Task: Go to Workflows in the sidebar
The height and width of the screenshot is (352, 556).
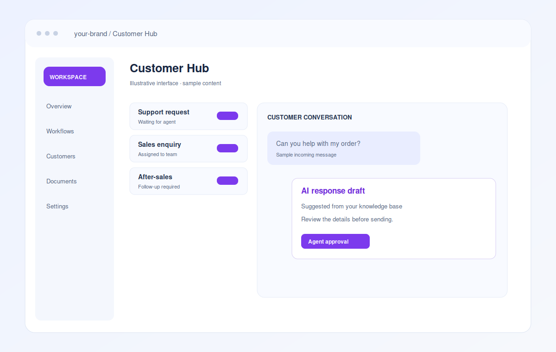Action: coord(60,131)
